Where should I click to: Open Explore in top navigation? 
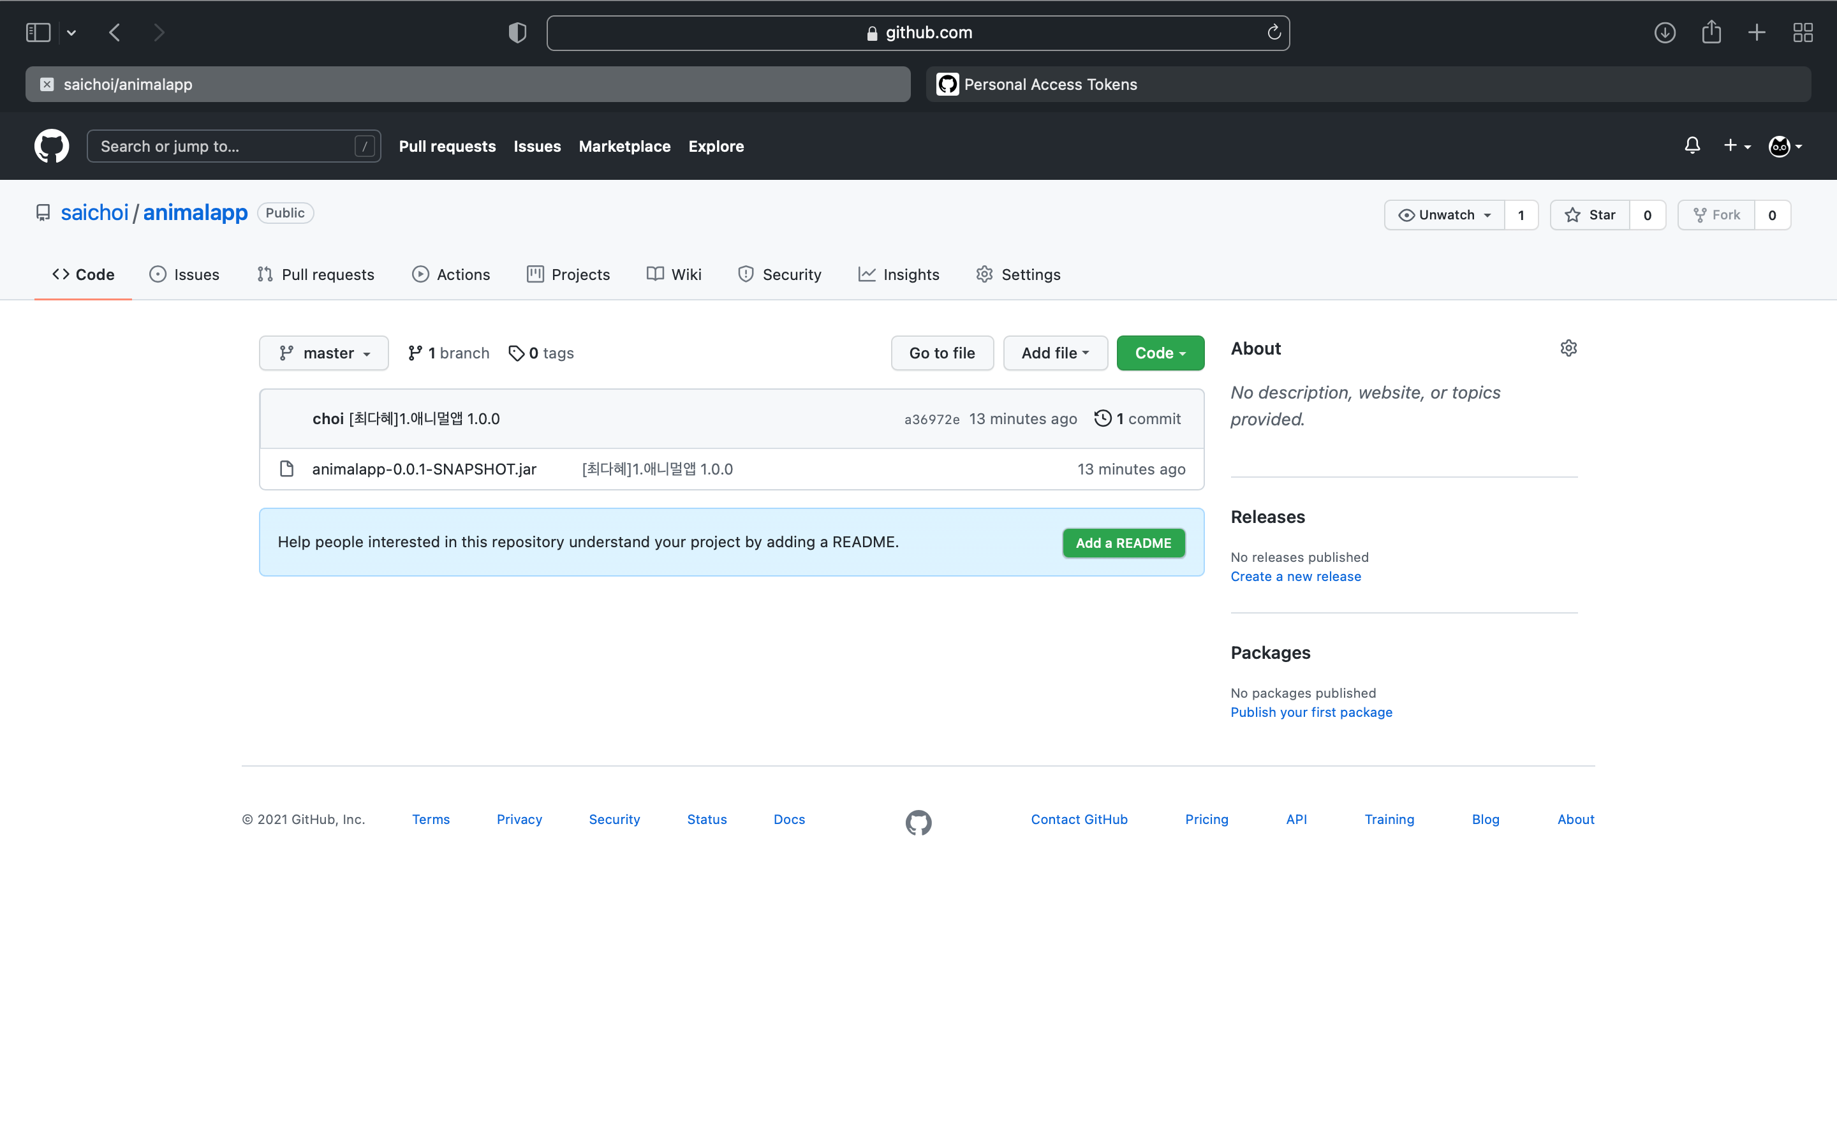pyautogui.click(x=716, y=146)
